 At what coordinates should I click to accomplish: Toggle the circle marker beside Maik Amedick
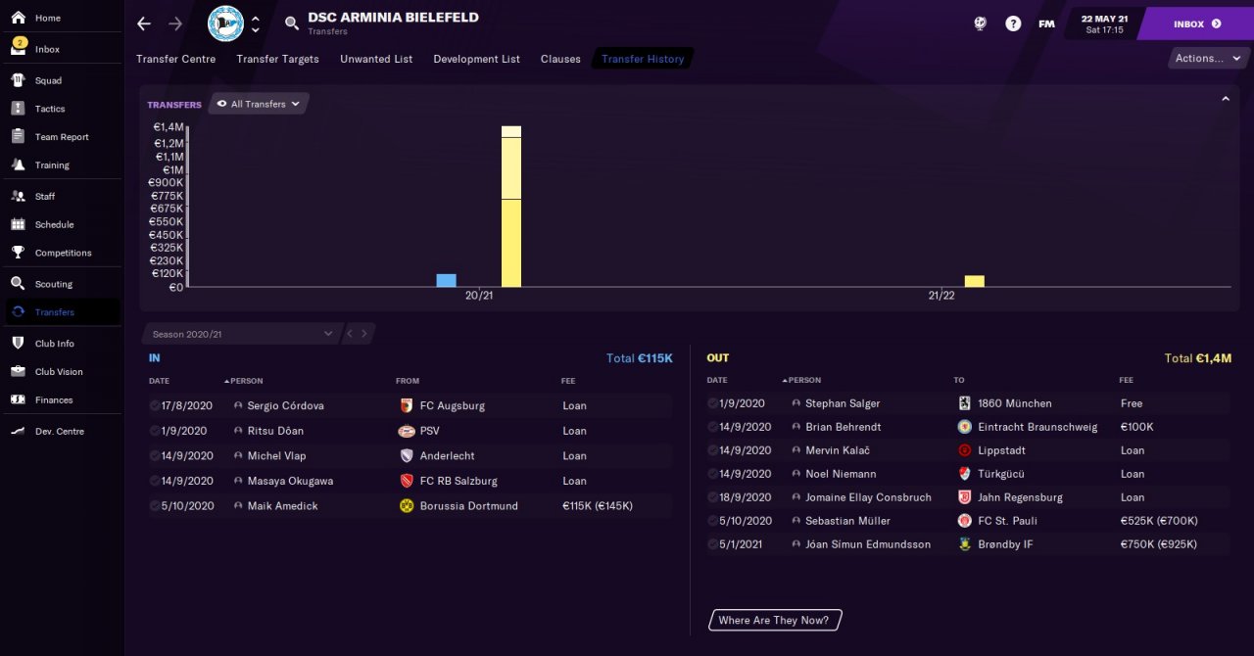click(x=155, y=506)
